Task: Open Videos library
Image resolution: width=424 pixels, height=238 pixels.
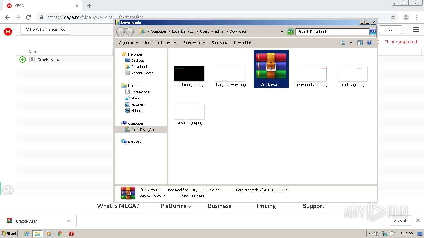Action: point(136,111)
